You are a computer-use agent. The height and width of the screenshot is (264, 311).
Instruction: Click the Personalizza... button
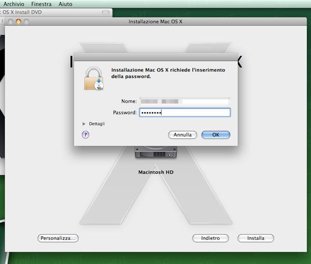point(58,238)
